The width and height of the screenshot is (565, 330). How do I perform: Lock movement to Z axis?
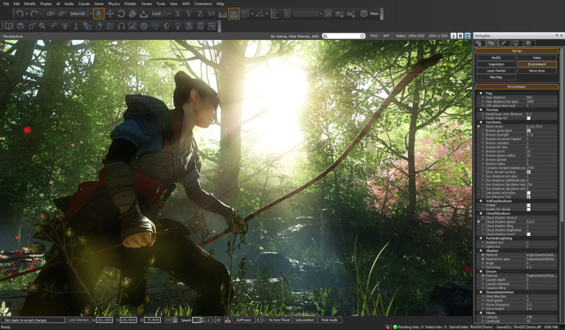pyautogui.click(x=200, y=14)
